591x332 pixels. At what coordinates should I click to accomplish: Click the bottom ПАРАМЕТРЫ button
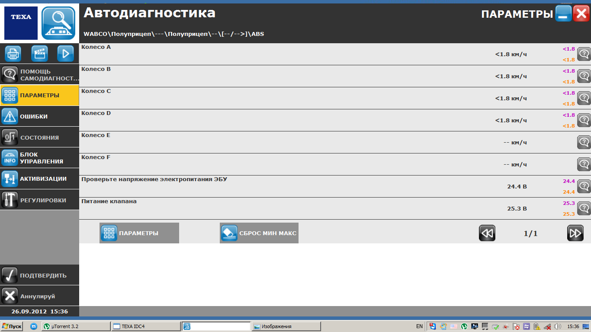tap(139, 233)
